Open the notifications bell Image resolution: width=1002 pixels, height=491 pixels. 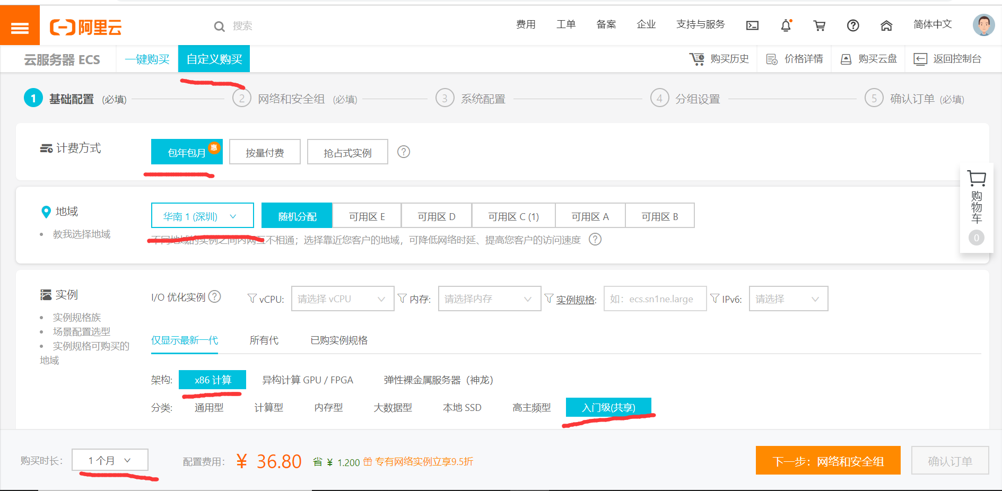pyautogui.click(x=786, y=25)
